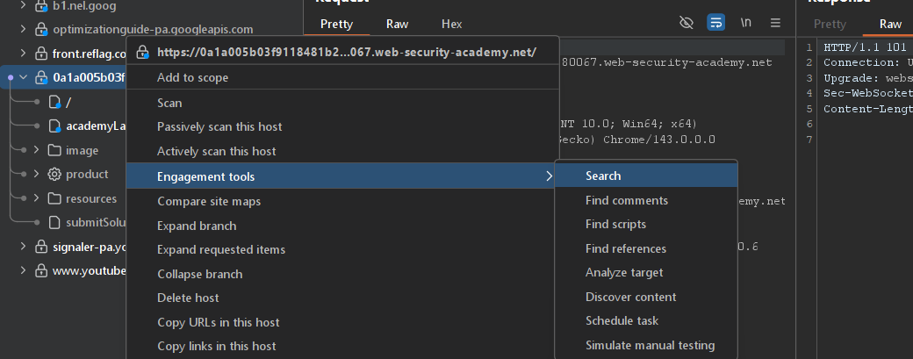Open Pretty tab in Response panel
The image size is (913, 359).
[830, 24]
